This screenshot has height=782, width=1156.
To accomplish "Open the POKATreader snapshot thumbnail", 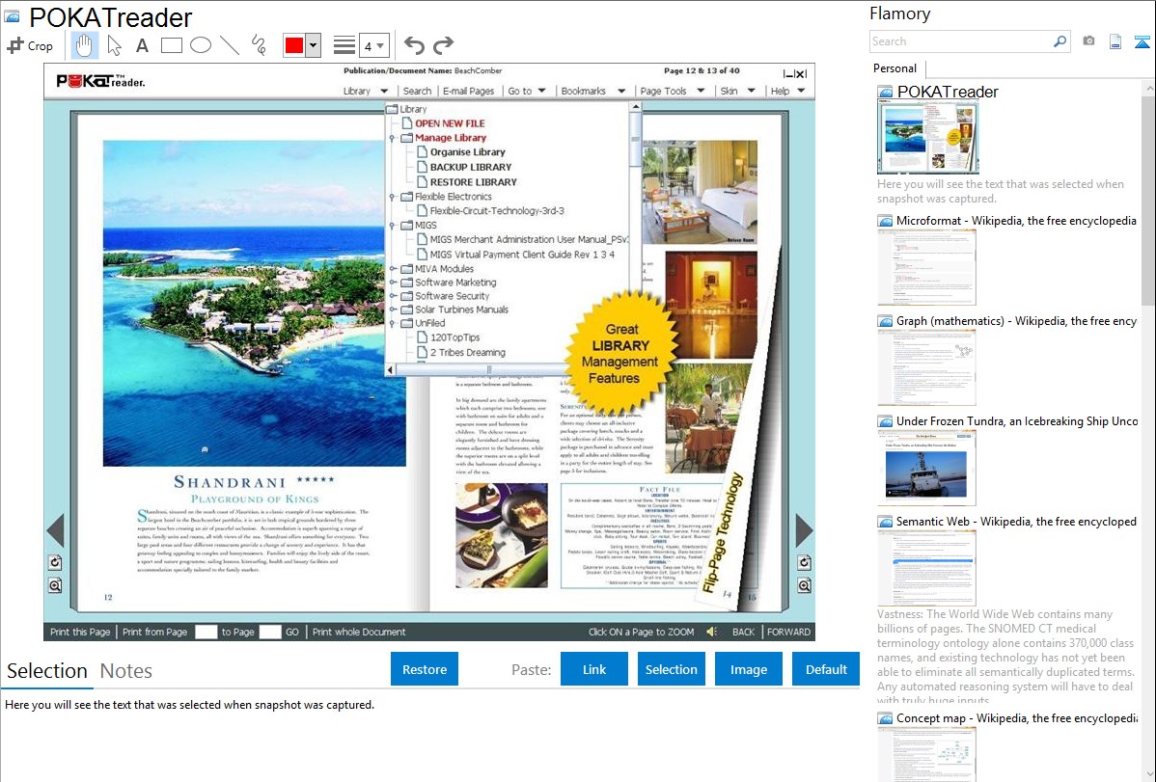I will 927,138.
